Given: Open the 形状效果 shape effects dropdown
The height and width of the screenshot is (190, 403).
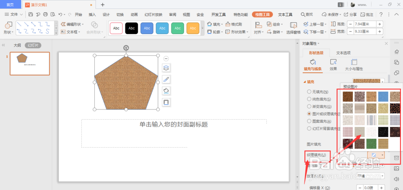Looking at the screenshot, I should [237, 32].
